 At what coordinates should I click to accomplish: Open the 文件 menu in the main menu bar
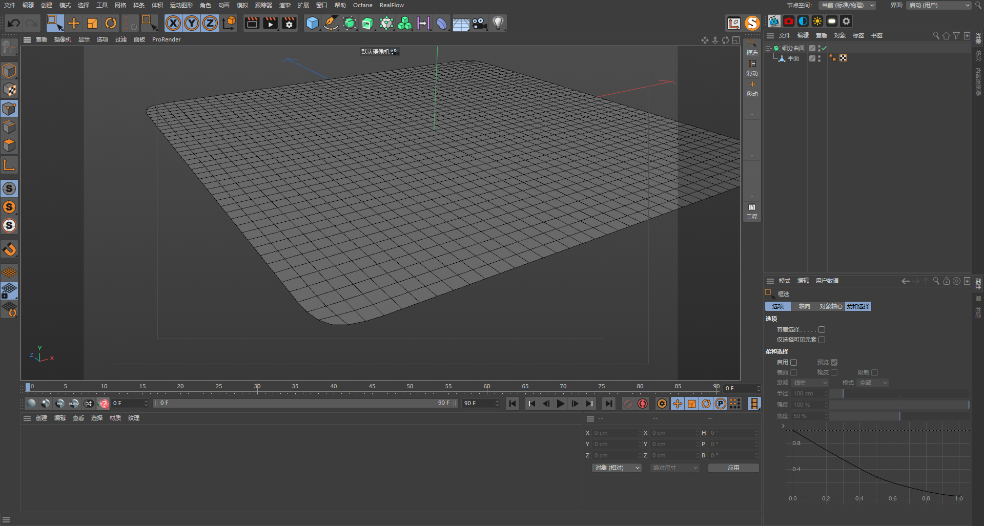tap(10, 5)
